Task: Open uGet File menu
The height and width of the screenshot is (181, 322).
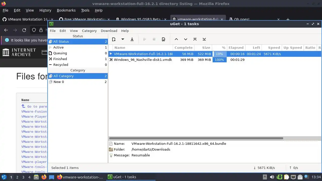Action: pyautogui.click(x=53, y=31)
